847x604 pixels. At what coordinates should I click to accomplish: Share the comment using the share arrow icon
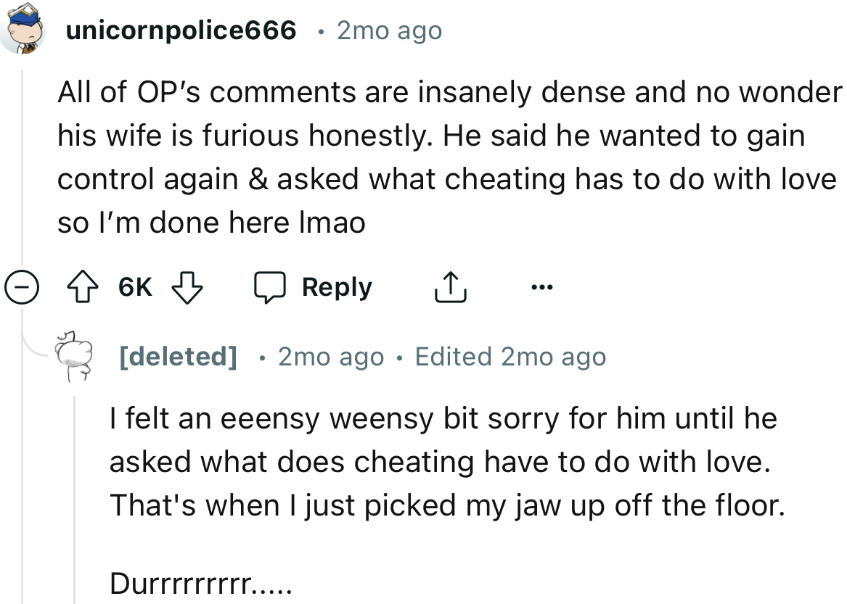click(x=450, y=286)
